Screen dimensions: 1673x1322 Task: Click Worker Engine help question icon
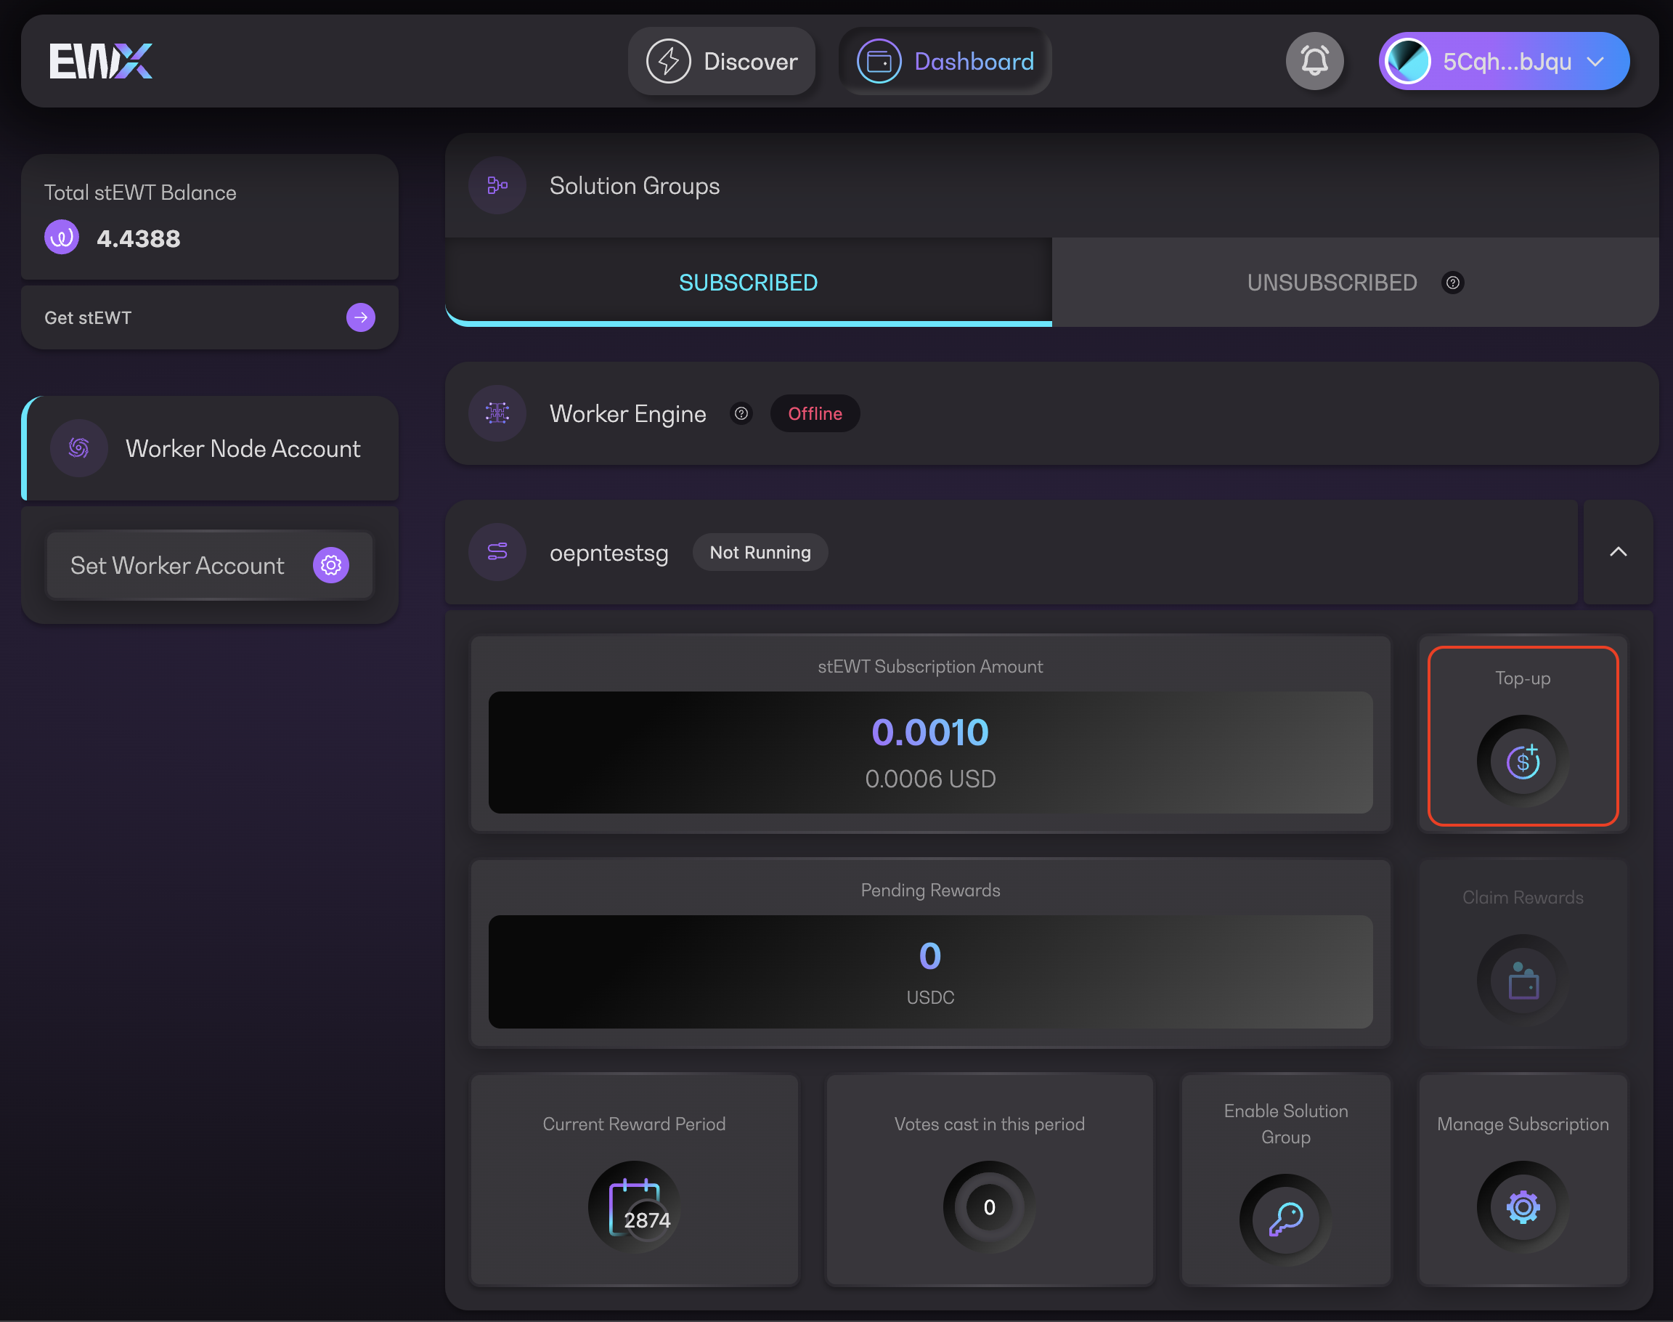point(741,414)
